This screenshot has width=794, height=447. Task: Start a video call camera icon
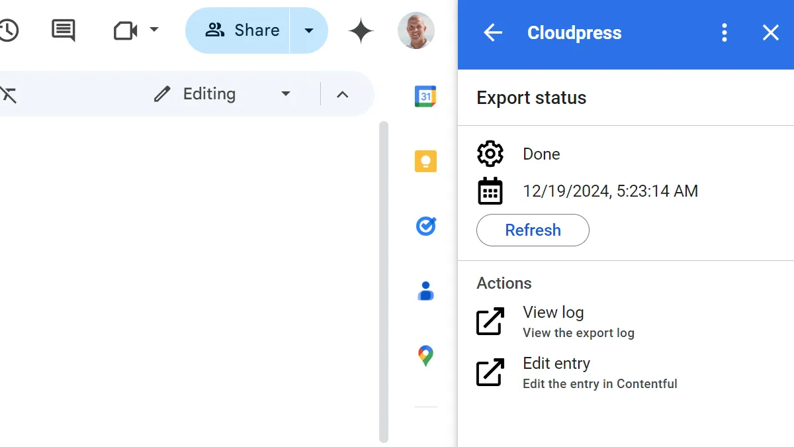125,30
